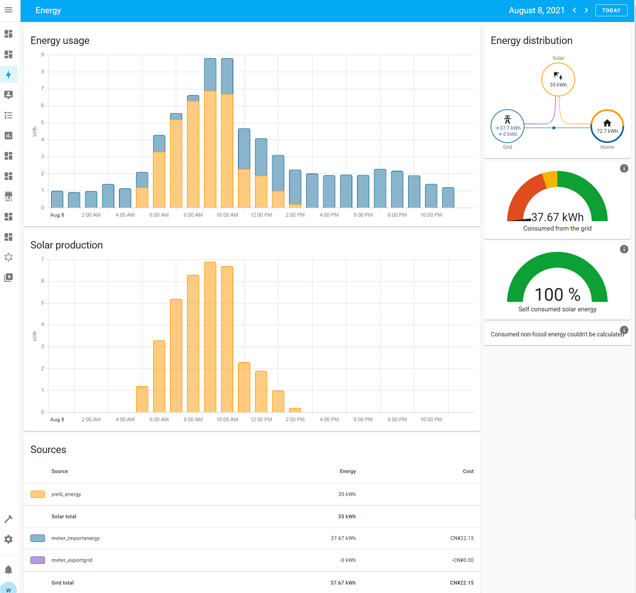
Task: Select the meter_importenergy source row
Action: (252, 538)
